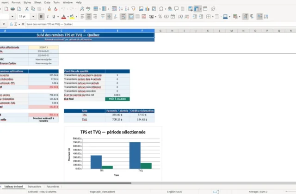
Task: Open the borders dropdown arrow
Action: 213,17
